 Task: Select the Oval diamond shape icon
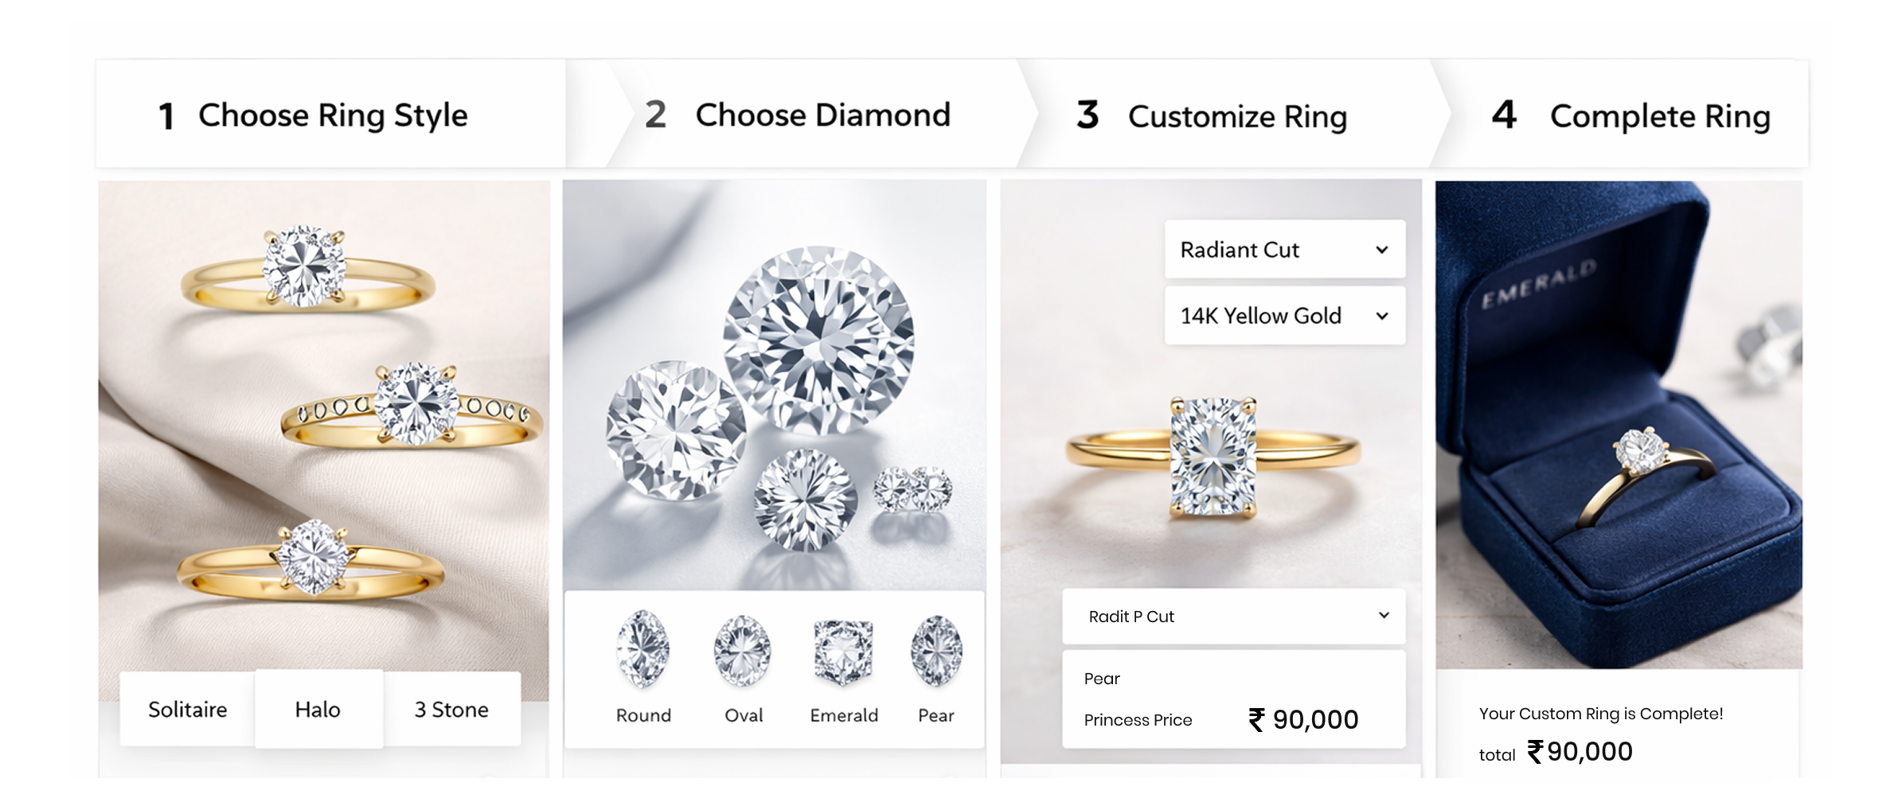(x=744, y=651)
